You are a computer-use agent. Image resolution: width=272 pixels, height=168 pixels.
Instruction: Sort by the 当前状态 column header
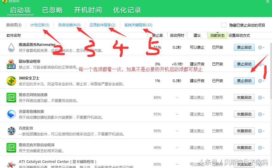(x=217, y=36)
